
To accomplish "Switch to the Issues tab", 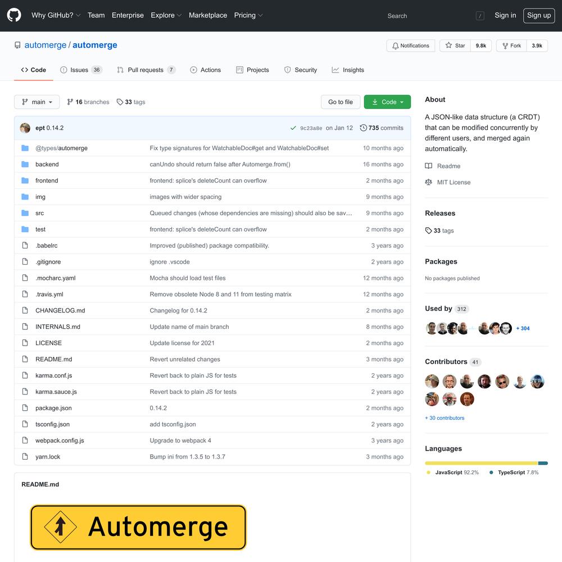I will click(81, 70).
